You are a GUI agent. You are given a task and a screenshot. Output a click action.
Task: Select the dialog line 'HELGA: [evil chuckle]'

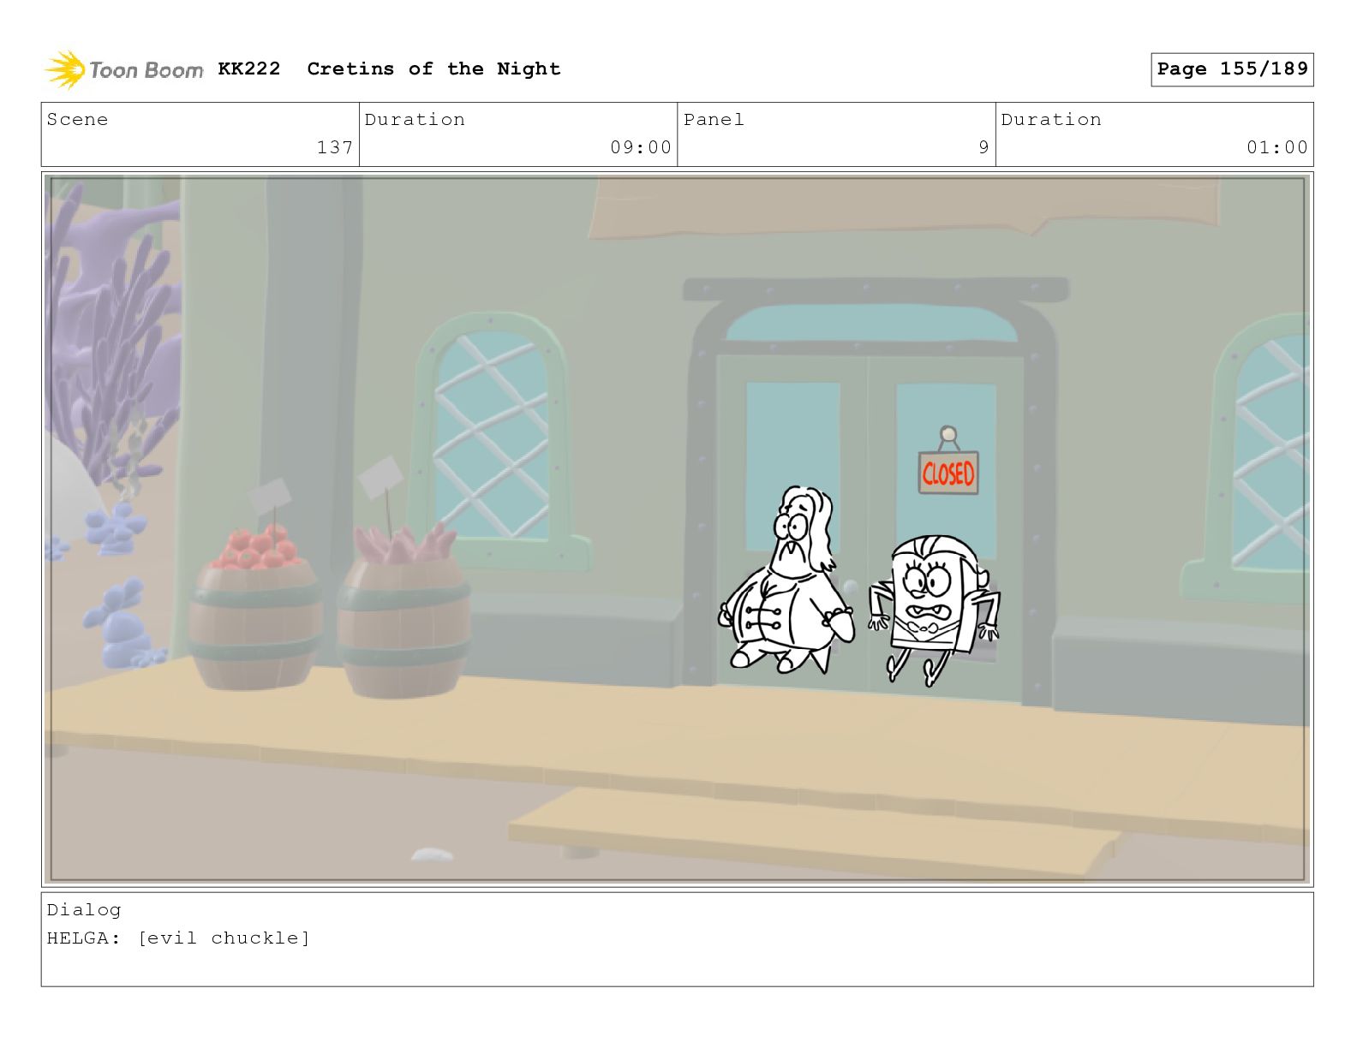point(178,938)
